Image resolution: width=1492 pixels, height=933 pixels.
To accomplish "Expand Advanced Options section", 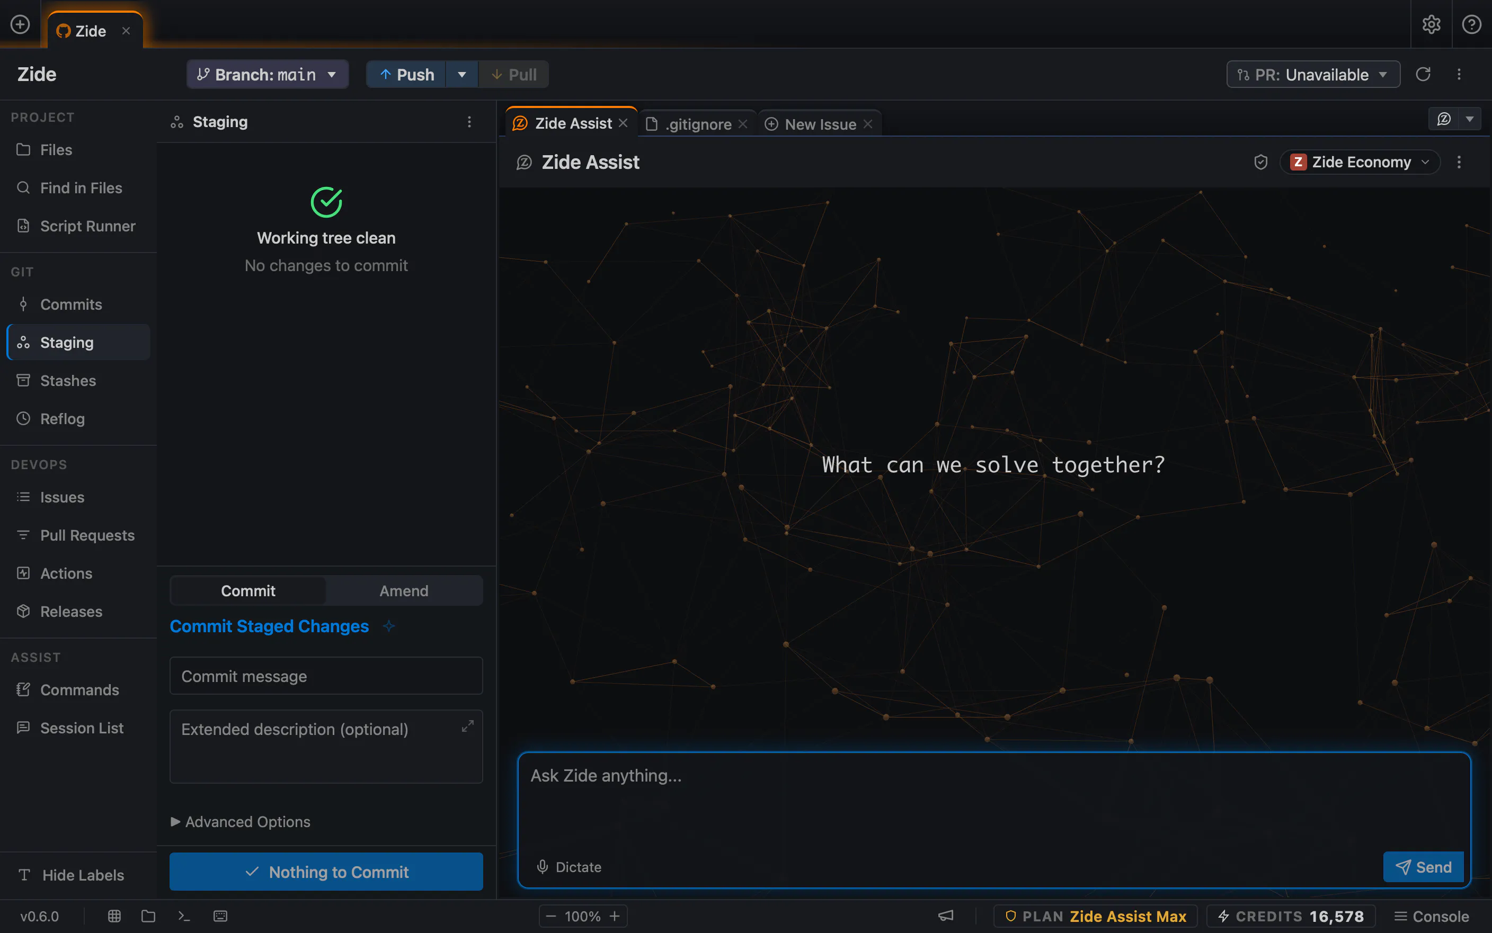I will [x=240, y=821].
